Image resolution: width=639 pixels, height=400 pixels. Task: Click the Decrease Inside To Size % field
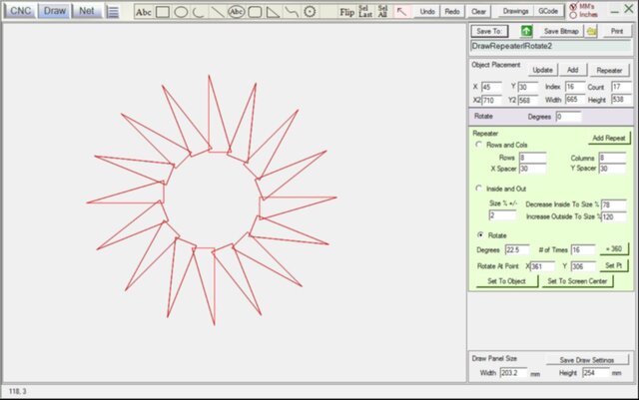[614, 204]
